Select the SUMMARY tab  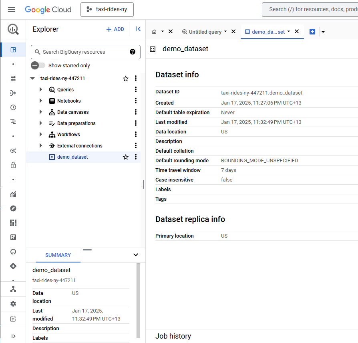coord(58,255)
